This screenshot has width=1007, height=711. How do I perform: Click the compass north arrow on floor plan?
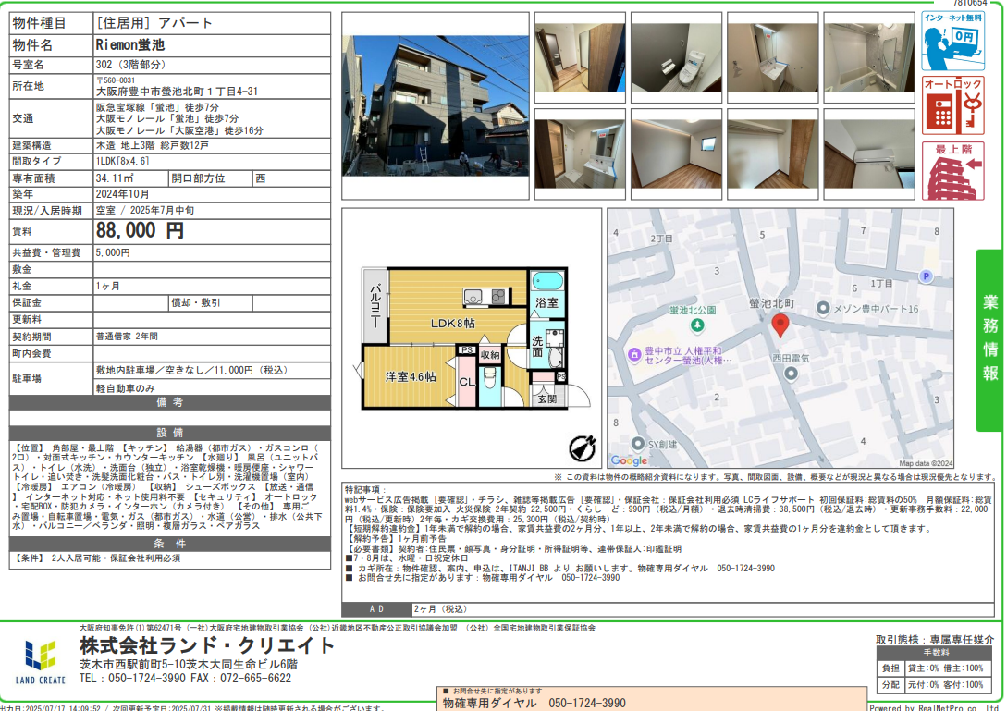582,447
